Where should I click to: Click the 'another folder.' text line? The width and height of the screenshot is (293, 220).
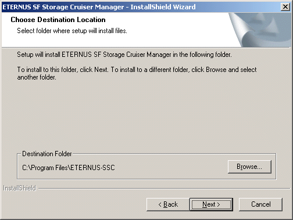37,77
